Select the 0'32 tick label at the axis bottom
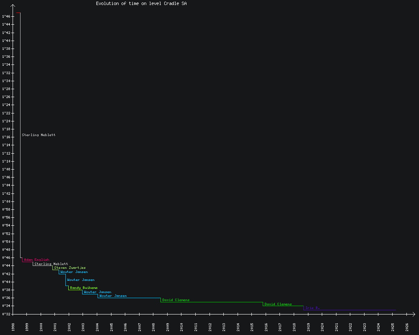Screen dimensions: 419x335 pyautogui.click(x=6, y=314)
